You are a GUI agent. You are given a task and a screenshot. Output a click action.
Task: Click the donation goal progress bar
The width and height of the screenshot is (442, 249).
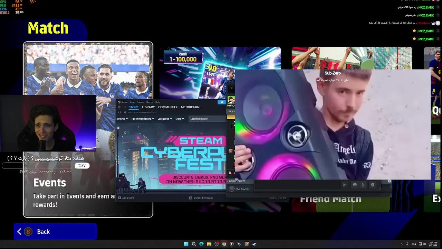[46, 166]
